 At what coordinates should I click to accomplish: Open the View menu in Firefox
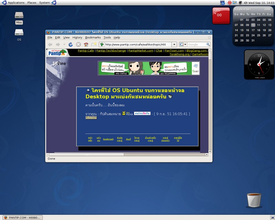click(x=66, y=37)
